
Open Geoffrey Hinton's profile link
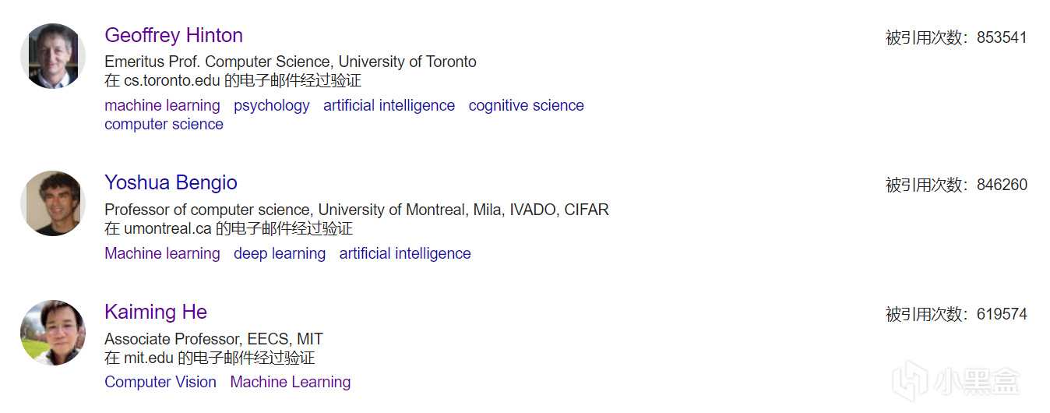tap(174, 35)
